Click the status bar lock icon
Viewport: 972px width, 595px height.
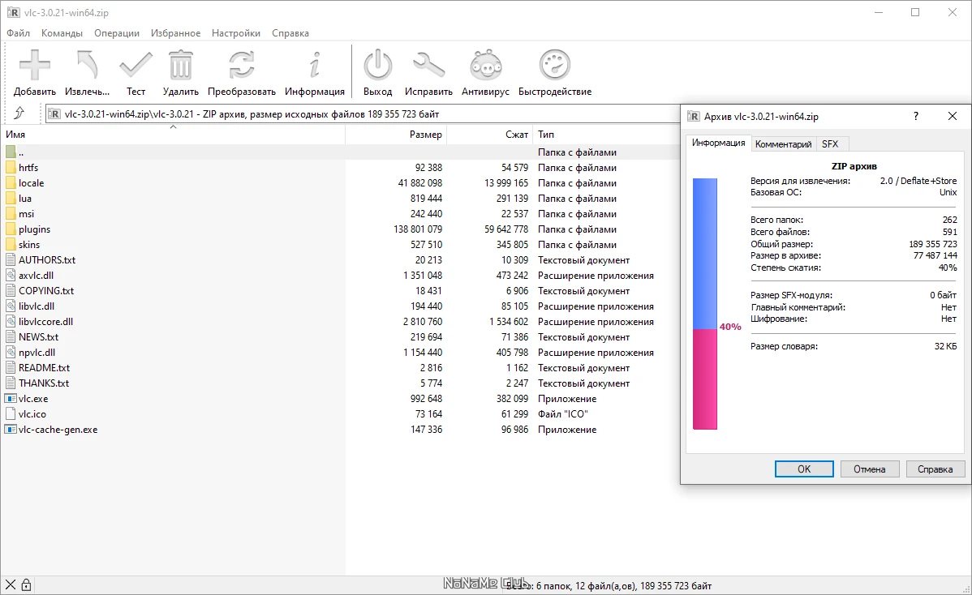(26, 584)
